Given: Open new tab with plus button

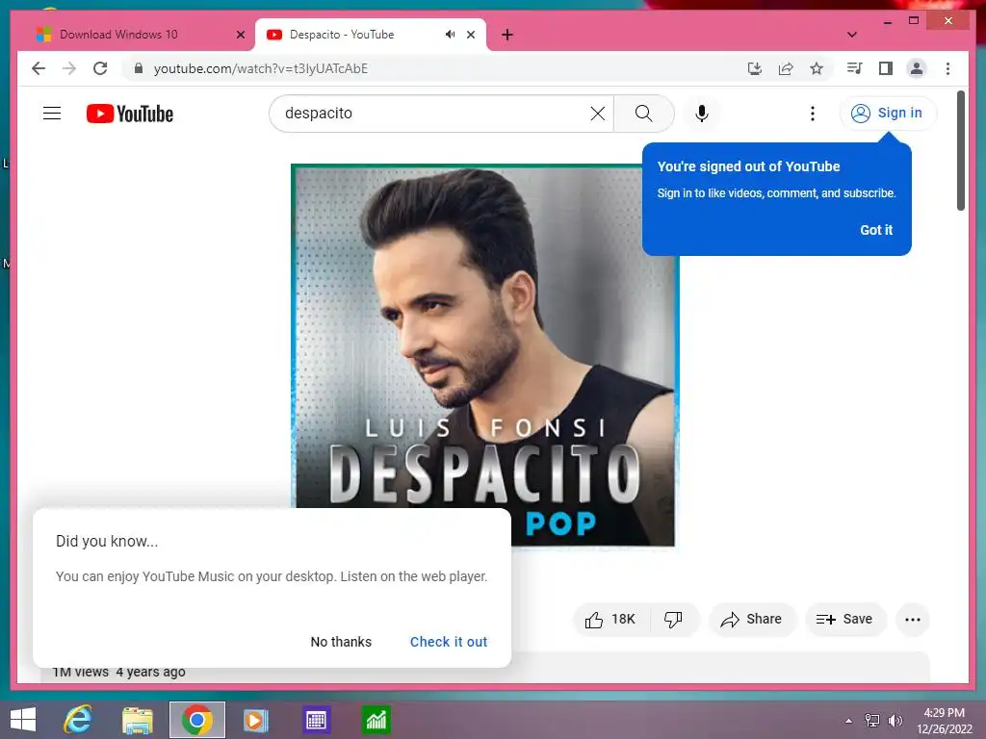Looking at the screenshot, I should pos(507,35).
